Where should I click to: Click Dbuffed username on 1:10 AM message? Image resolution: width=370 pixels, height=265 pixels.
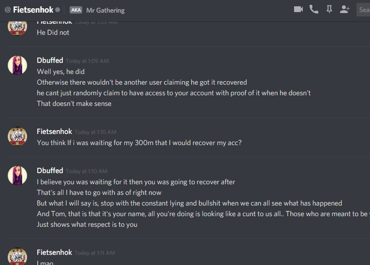tap(50, 171)
